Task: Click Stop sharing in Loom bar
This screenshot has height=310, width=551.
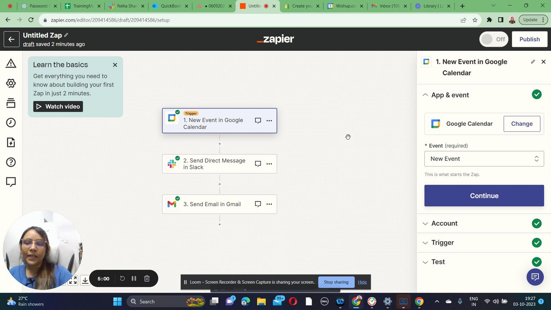Action: click(336, 282)
